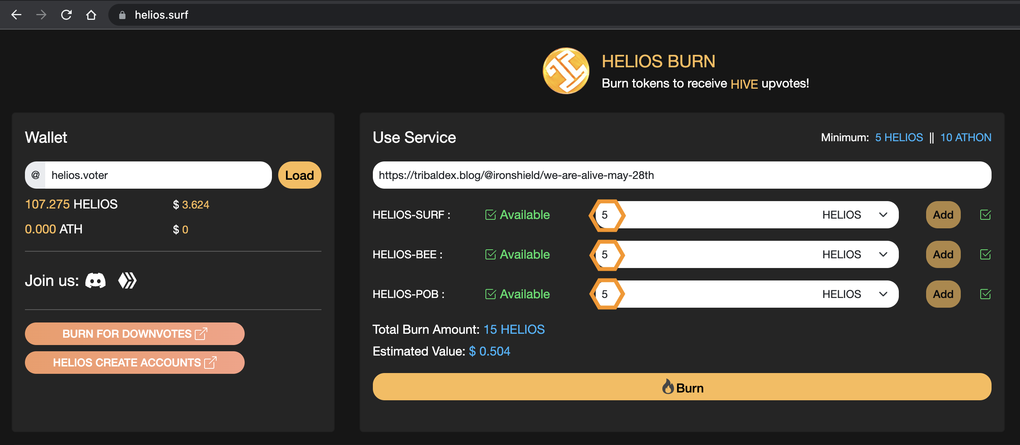Open the HELIOS token dropdown for HELIOS-BEE
Image resolution: width=1020 pixels, height=445 pixels.
point(854,254)
